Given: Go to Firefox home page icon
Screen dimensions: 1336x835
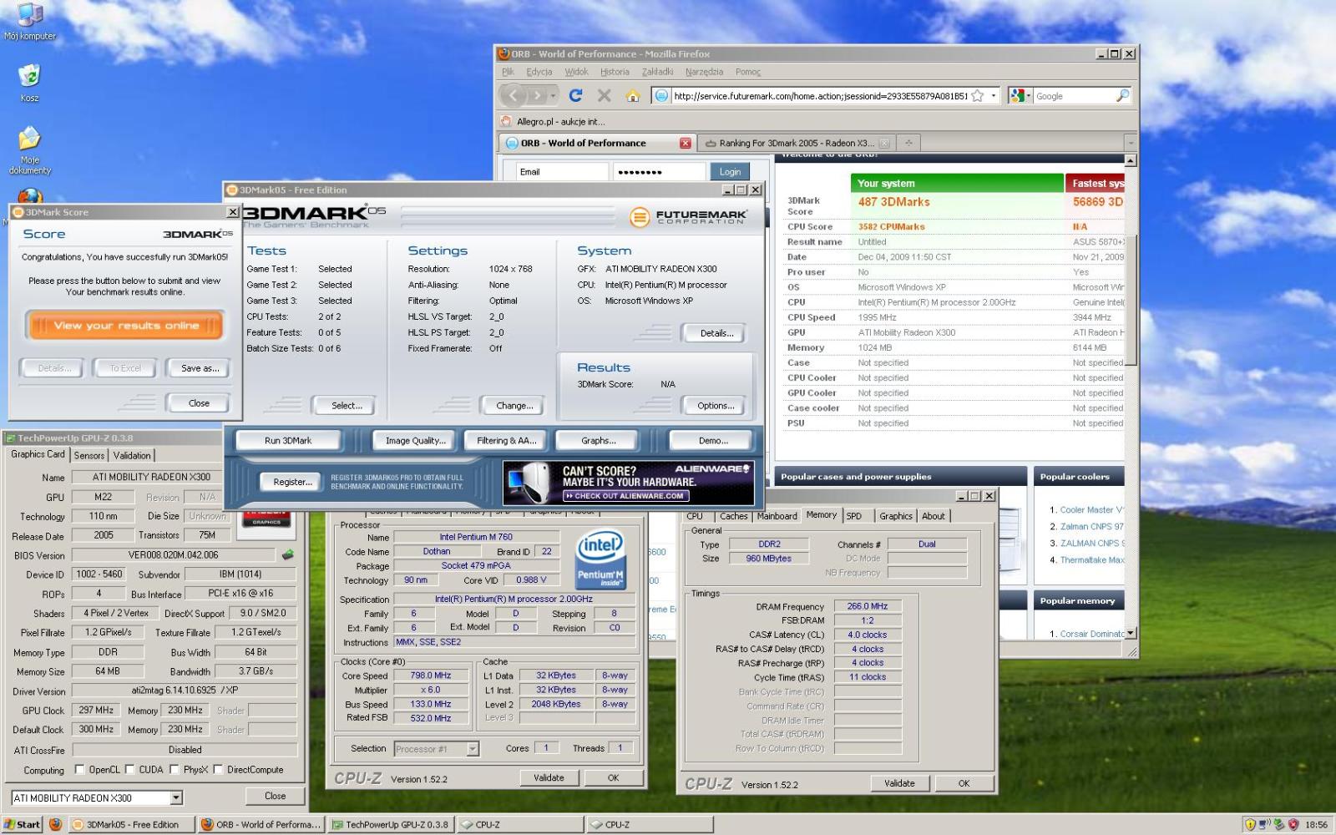Looking at the screenshot, I should pos(633,95).
